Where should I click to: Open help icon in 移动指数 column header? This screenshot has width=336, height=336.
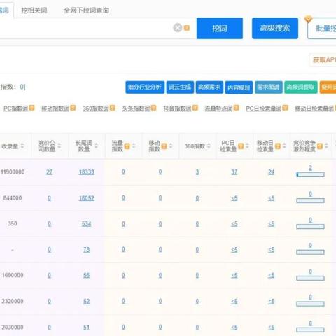164,146
